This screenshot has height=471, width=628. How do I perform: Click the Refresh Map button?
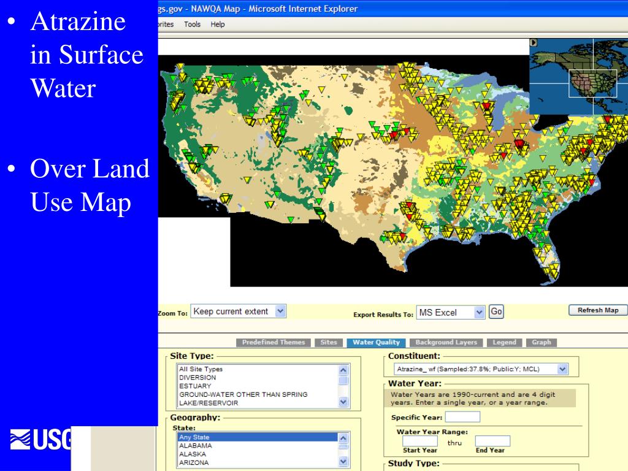click(x=598, y=310)
